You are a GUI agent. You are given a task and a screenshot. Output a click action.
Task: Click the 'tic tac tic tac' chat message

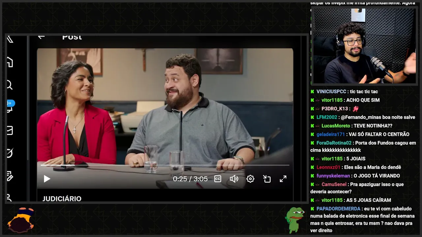click(364, 92)
